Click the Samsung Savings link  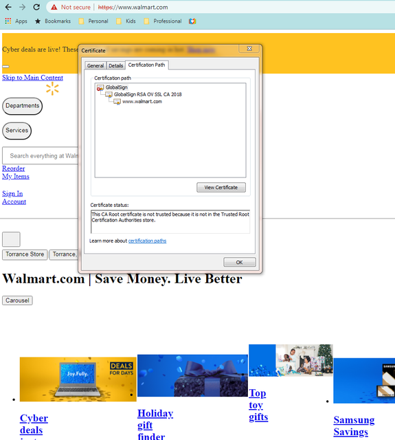click(354, 426)
